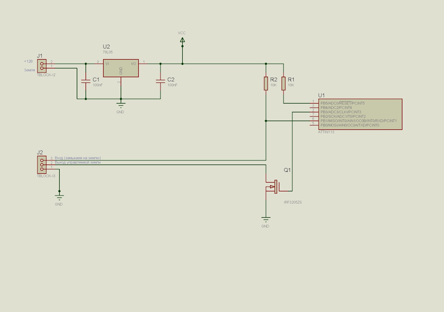Viewport: 444px width, 312px height.
Task: Select resistor R1 symbol
Action: (284, 84)
